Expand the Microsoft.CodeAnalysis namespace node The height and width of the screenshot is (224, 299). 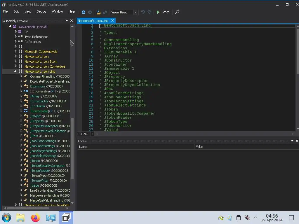tap(16, 51)
